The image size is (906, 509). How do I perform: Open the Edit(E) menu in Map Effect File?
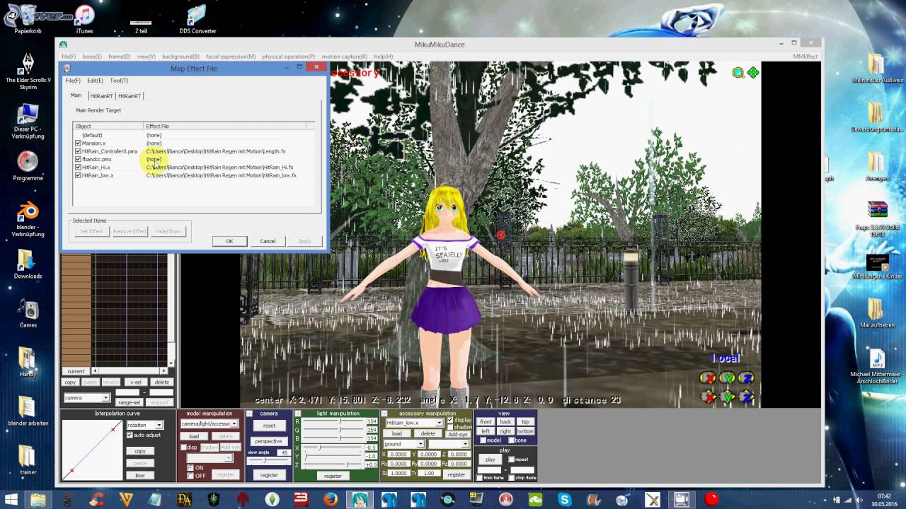(95, 81)
